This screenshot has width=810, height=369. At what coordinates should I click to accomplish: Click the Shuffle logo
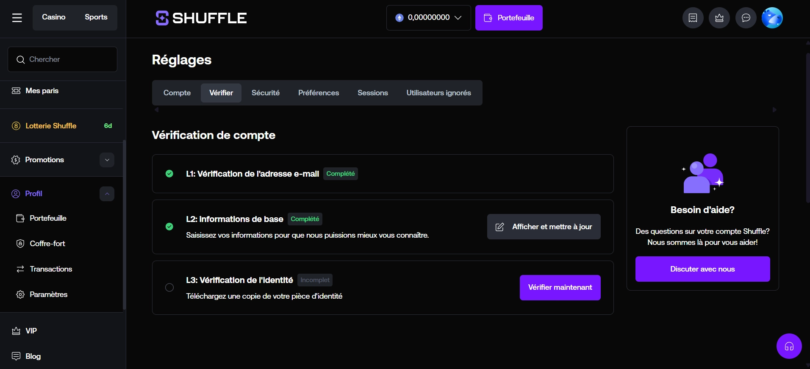[201, 18]
